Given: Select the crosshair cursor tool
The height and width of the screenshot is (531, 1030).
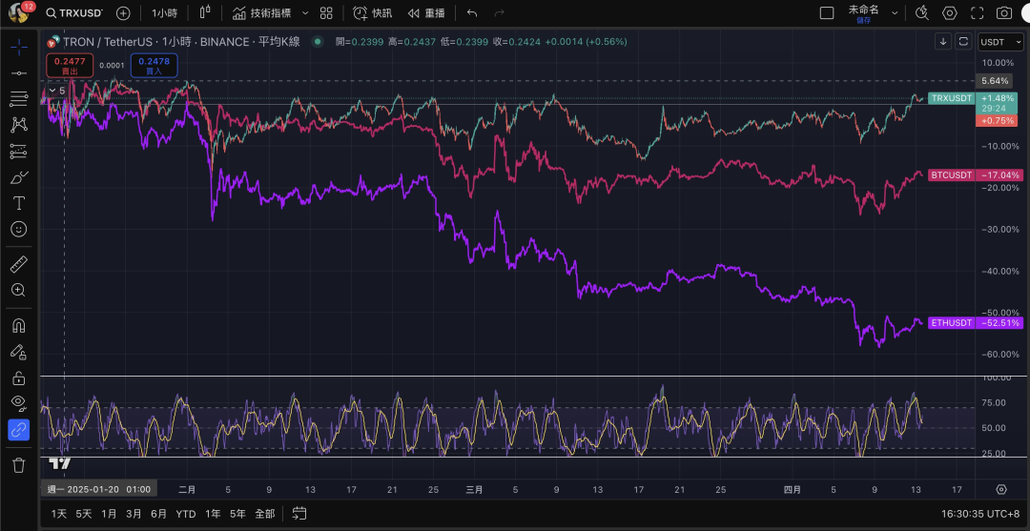Looking at the screenshot, I should [x=19, y=48].
